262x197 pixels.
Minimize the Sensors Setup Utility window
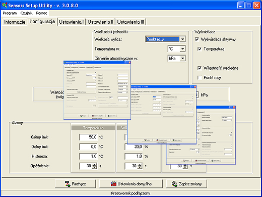241,6
